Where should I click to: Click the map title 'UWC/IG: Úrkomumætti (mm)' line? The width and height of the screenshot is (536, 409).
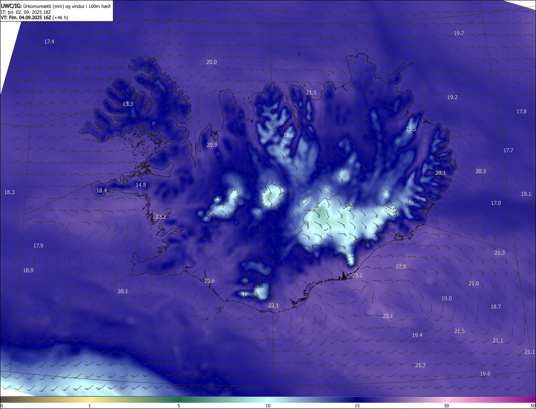coord(56,6)
